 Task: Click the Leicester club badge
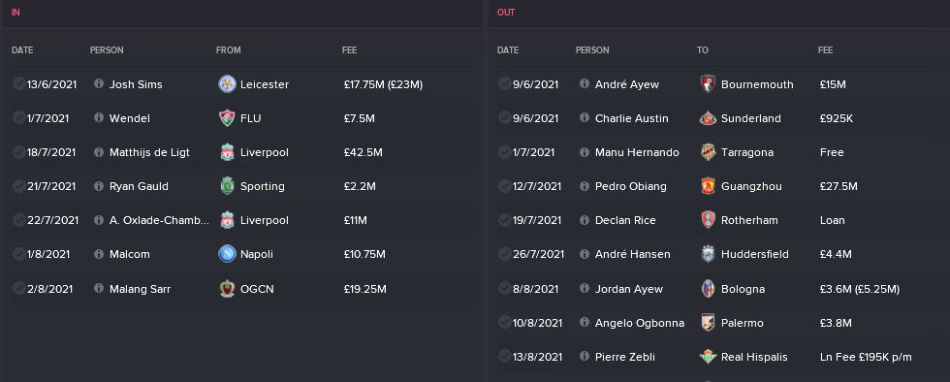tap(227, 84)
